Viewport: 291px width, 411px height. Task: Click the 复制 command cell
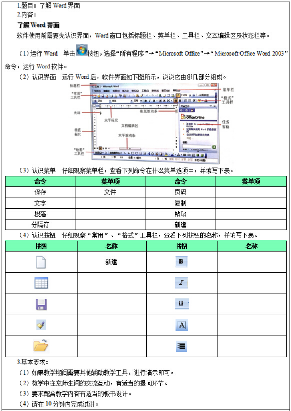click(181, 203)
